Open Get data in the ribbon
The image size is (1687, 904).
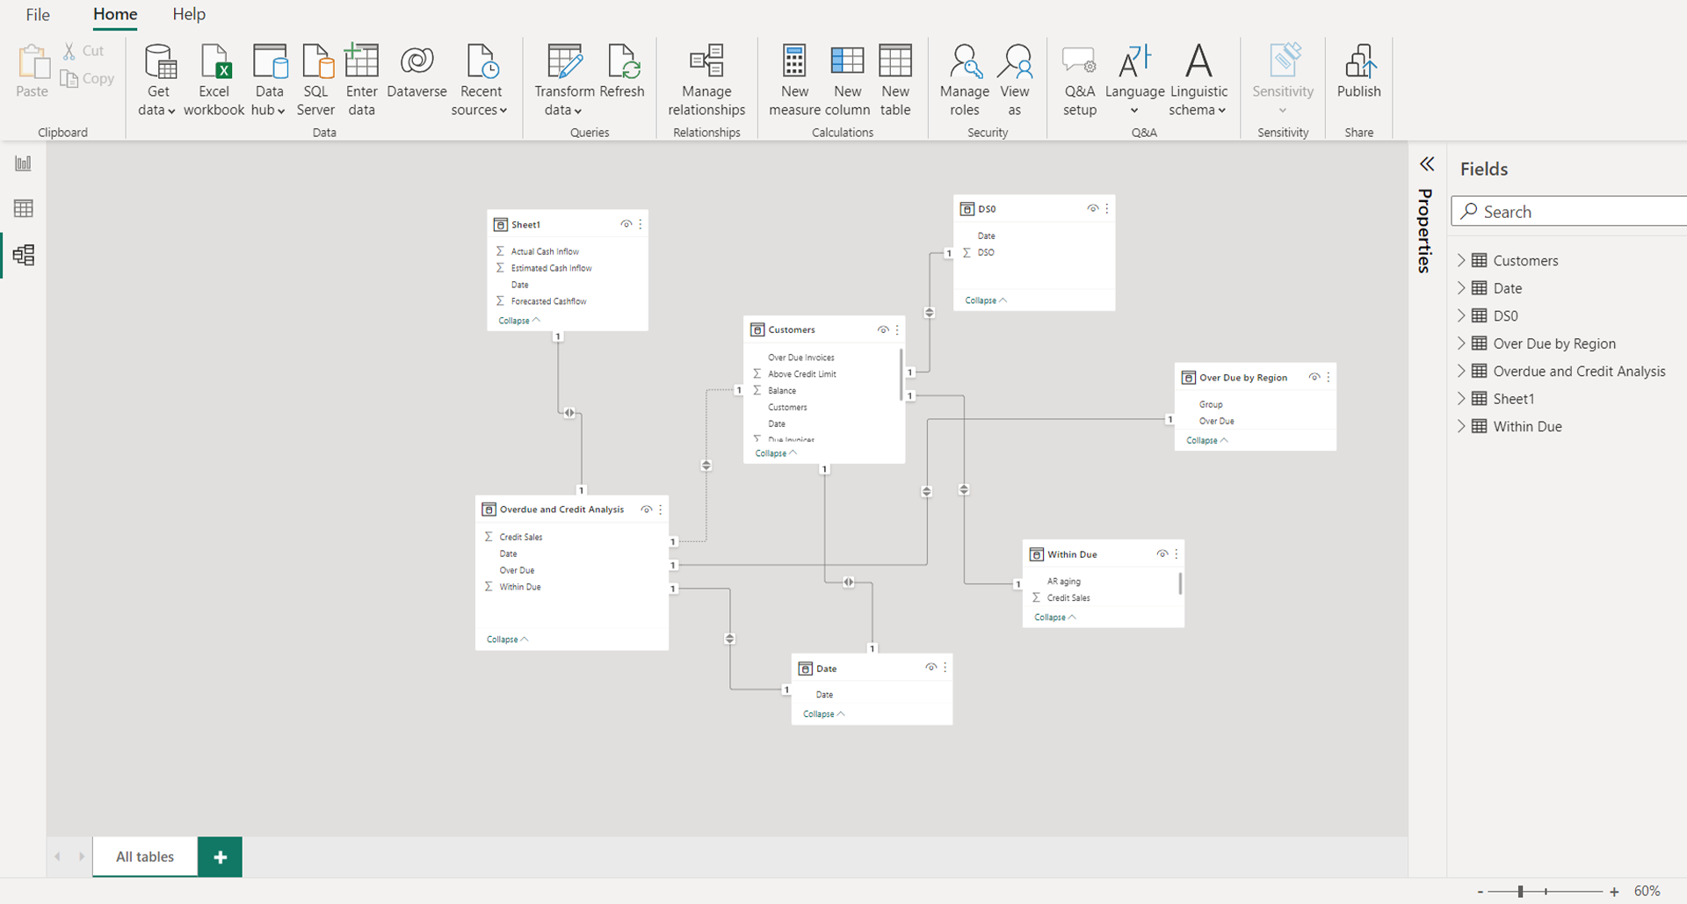158,80
